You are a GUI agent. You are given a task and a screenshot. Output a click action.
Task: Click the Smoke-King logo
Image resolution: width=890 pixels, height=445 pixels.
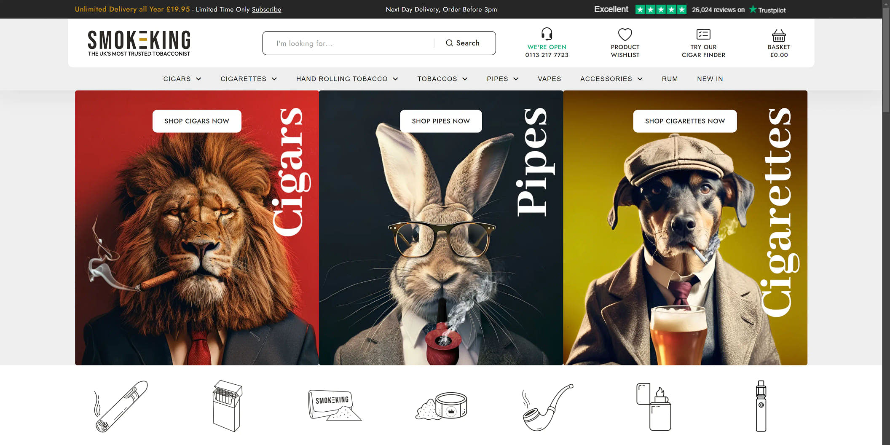(x=139, y=43)
